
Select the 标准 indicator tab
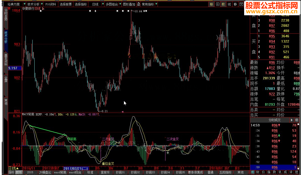tap(90, 172)
